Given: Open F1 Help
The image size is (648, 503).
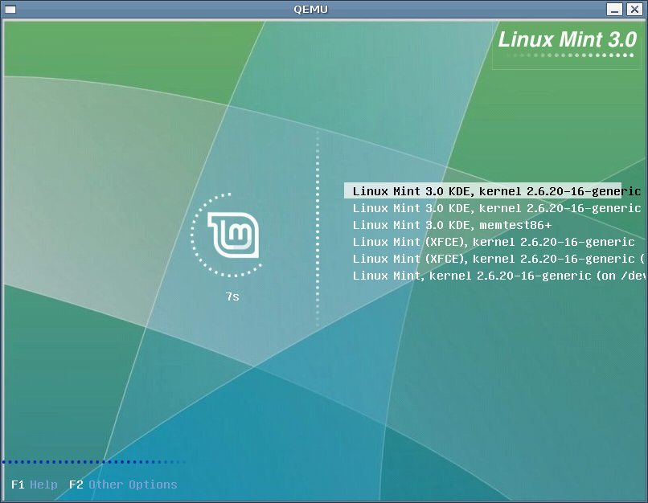Looking at the screenshot, I should click(x=35, y=485).
